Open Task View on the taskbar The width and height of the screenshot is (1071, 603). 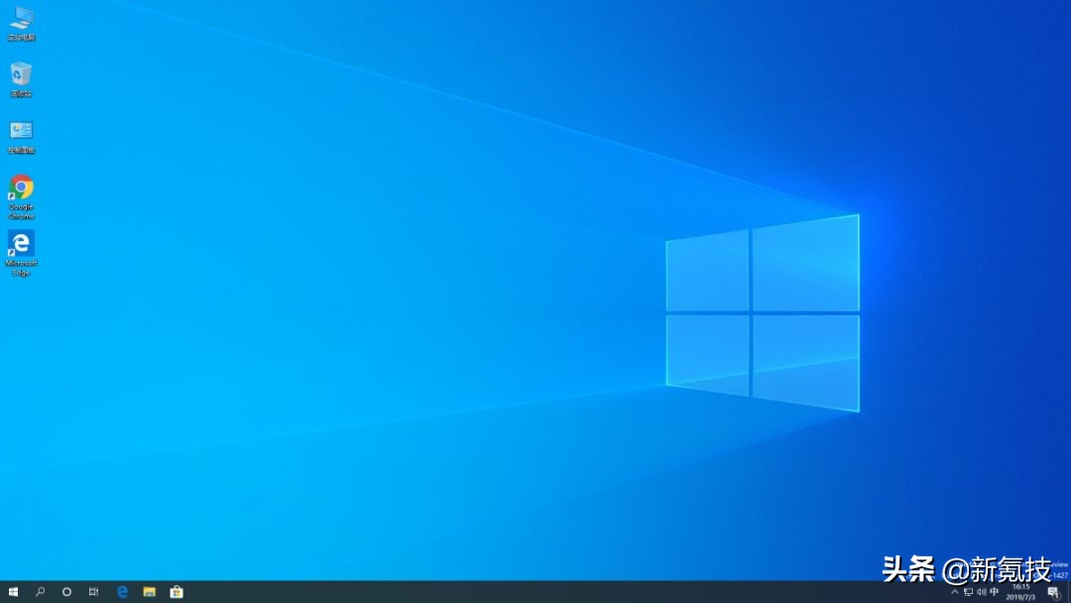click(94, 591)
